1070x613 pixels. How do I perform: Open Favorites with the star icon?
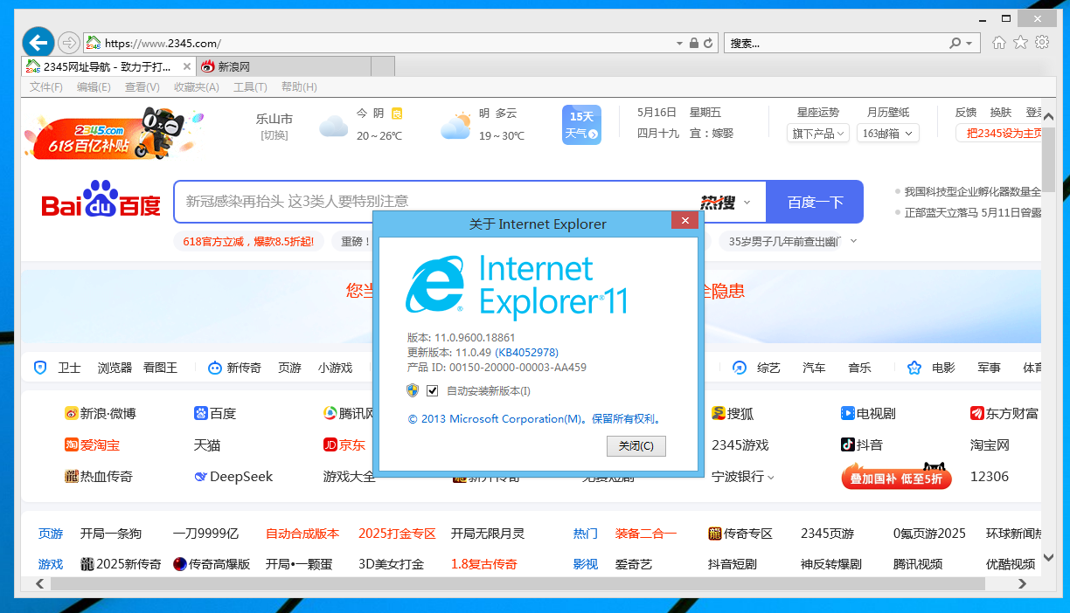click(x=1020, y=42)
